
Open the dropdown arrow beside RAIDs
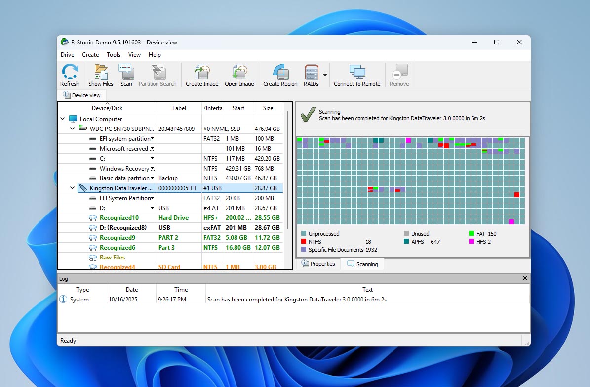click(x=325, y=75)
